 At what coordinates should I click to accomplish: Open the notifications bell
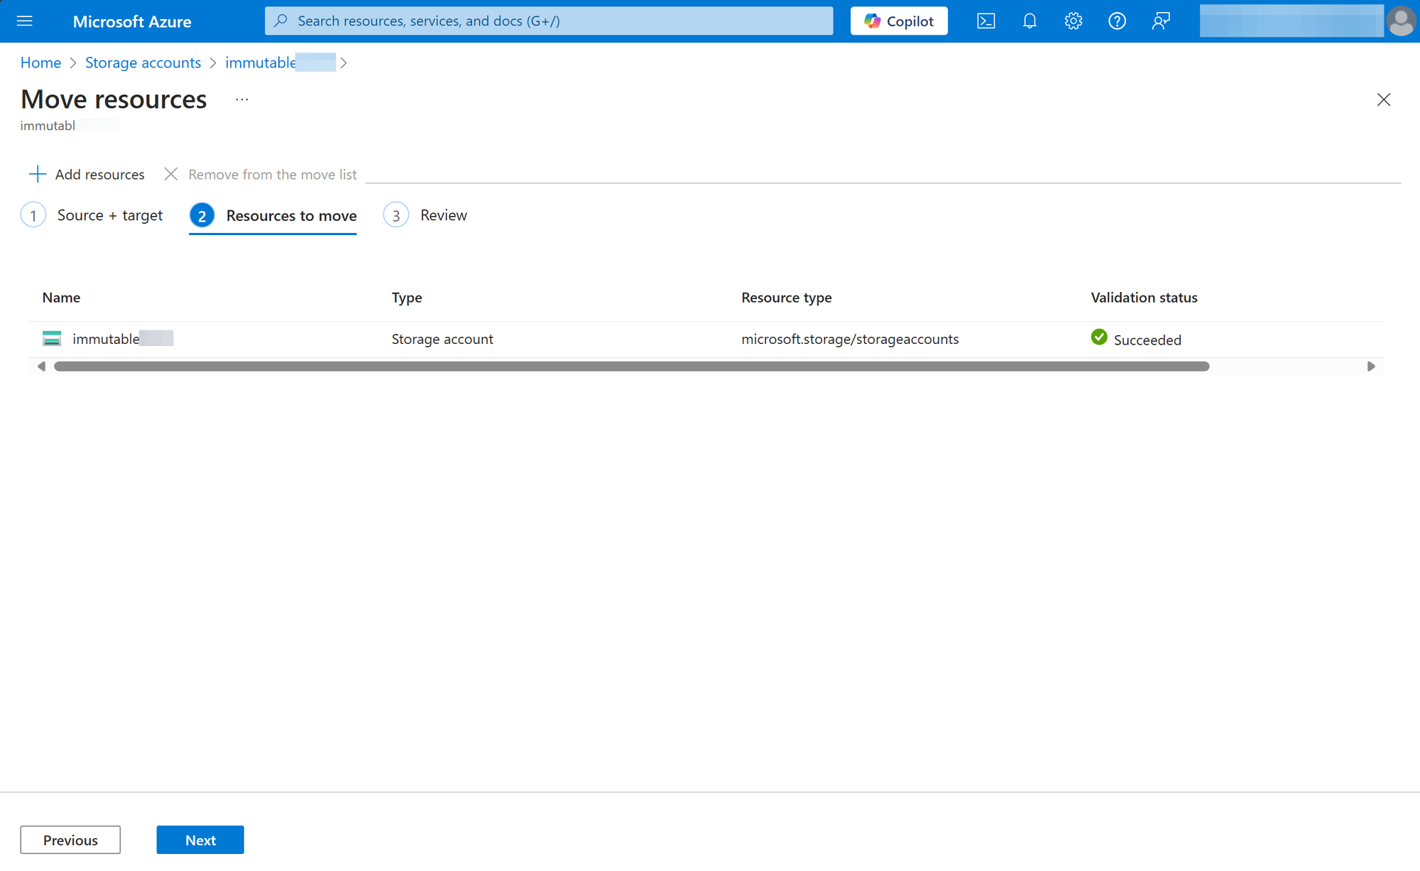[x=1029, y=21]
